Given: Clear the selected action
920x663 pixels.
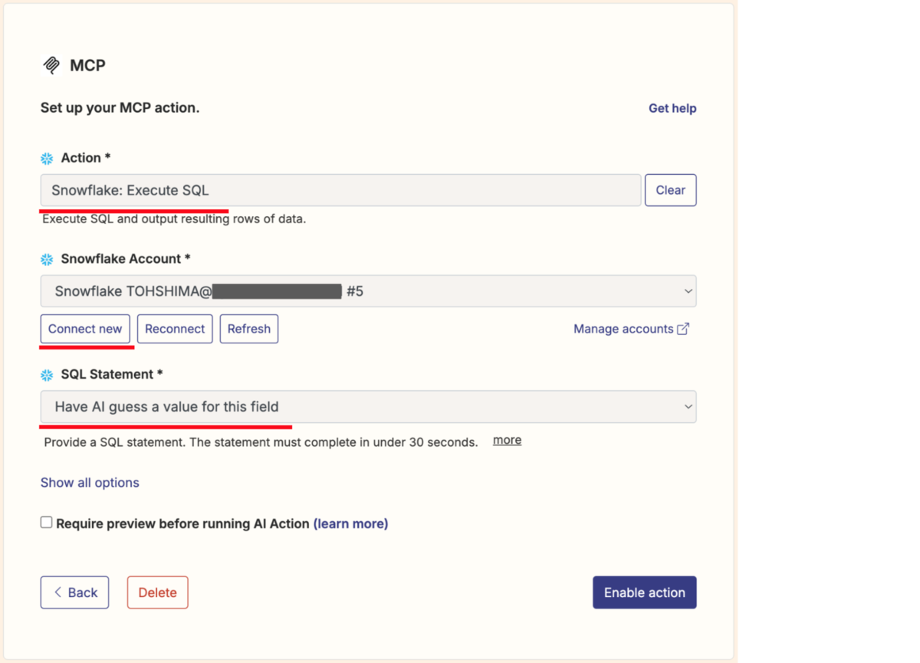Looking at the screenshot, I should [671, 190].
